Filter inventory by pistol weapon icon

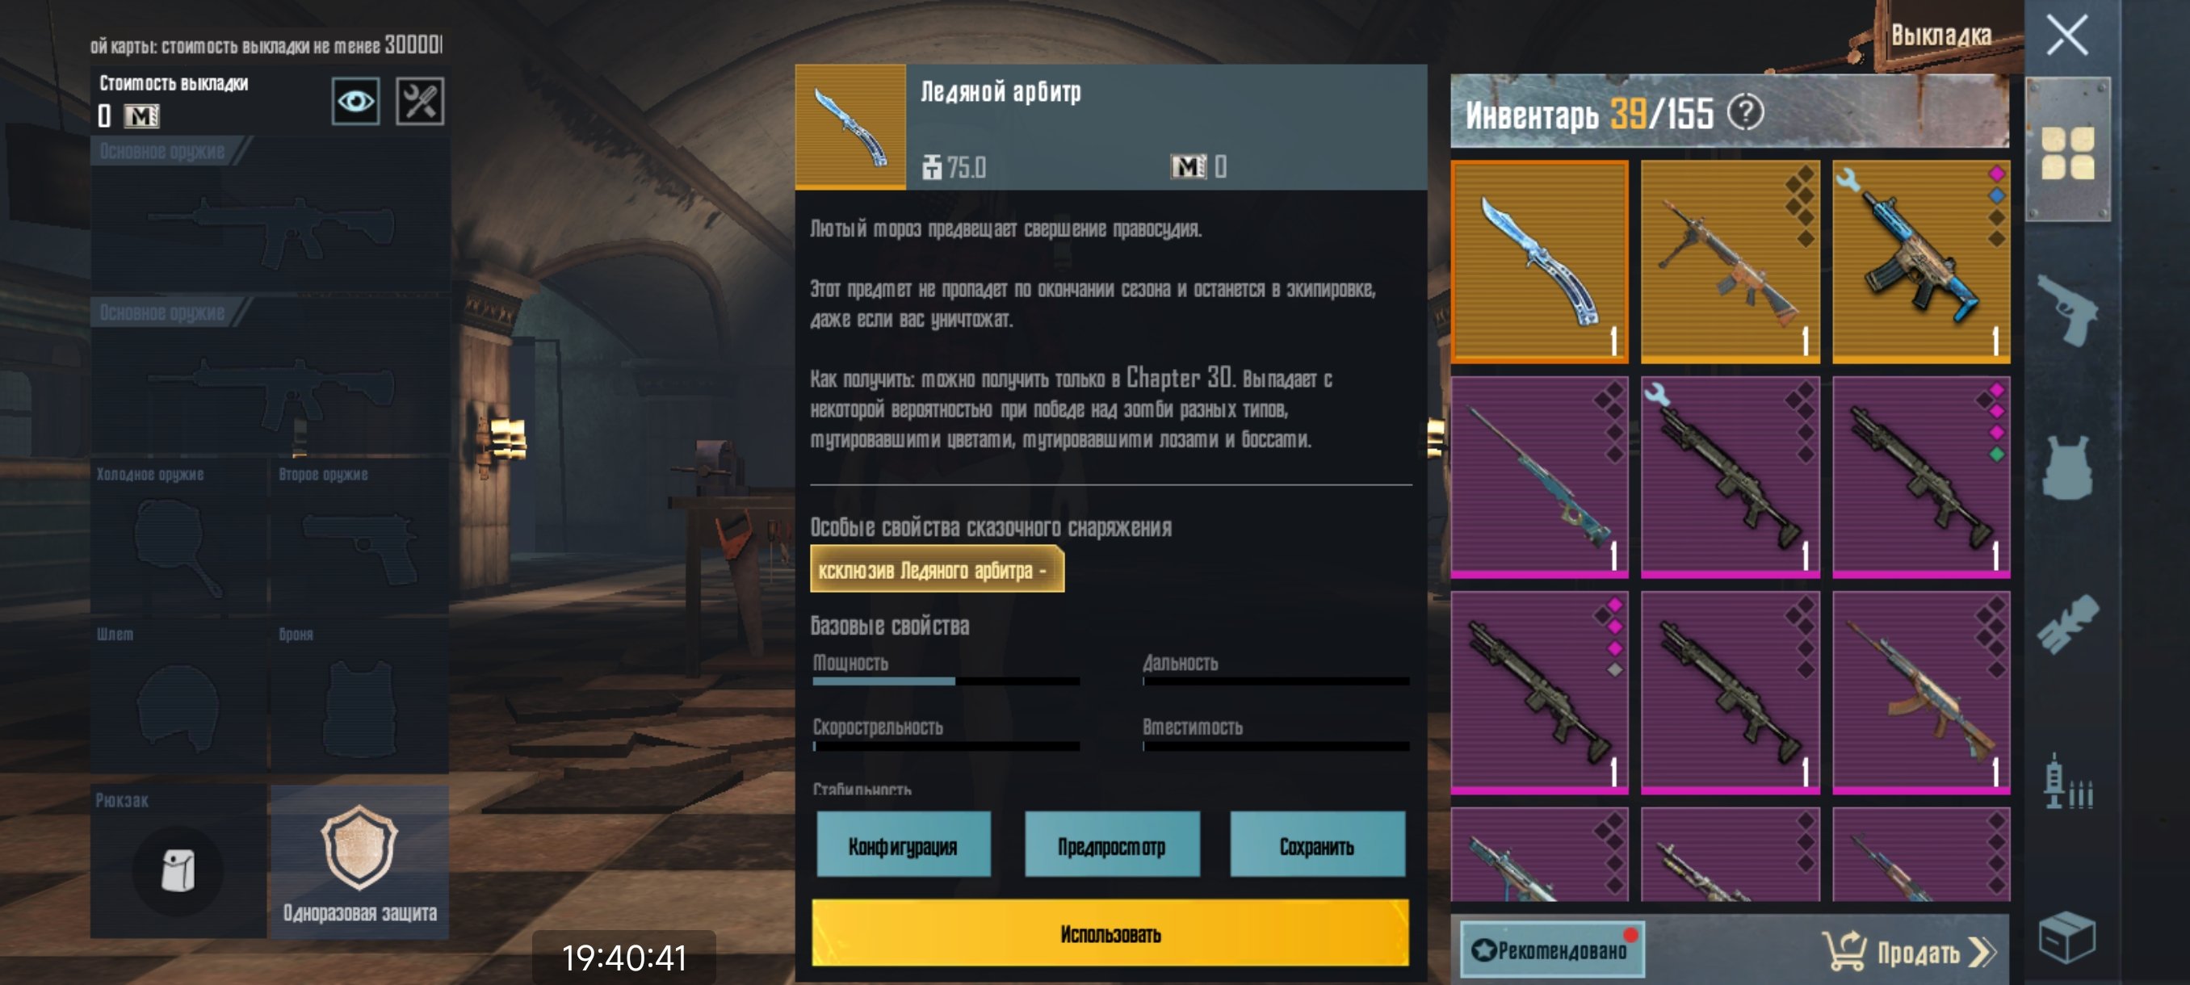(2067, 312)
